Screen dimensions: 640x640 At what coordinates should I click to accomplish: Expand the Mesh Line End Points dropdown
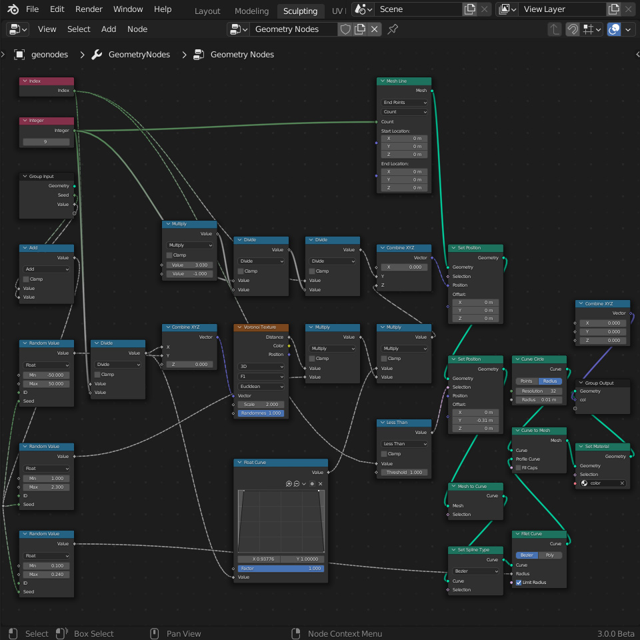click(x=404, y=103)
